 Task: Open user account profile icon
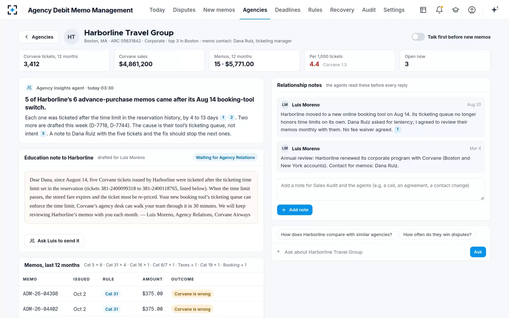(x=472, y=10)
